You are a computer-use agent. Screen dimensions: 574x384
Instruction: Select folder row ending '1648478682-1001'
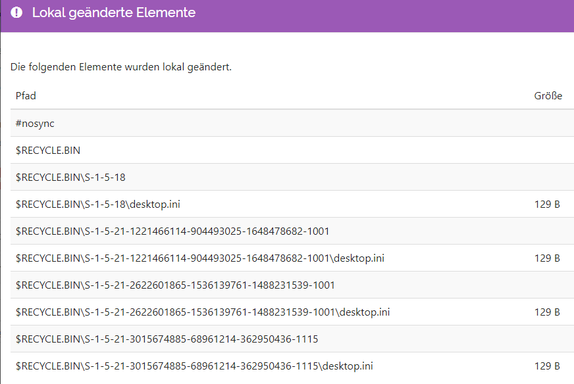tap(292, 231)
